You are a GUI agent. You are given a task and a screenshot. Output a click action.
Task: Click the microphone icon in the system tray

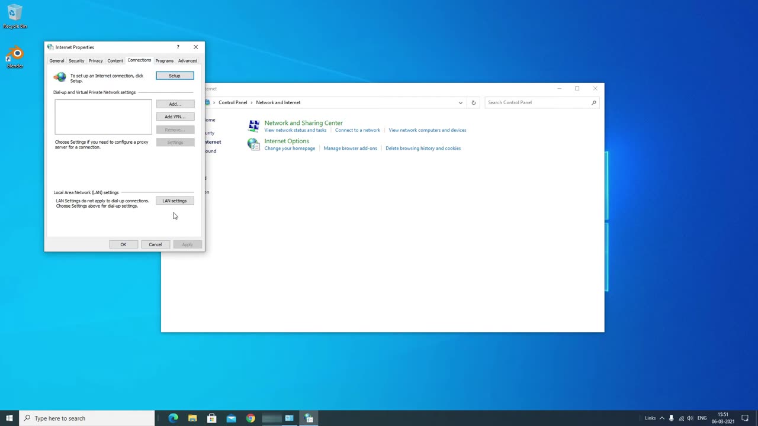click(x=671, y=418)
